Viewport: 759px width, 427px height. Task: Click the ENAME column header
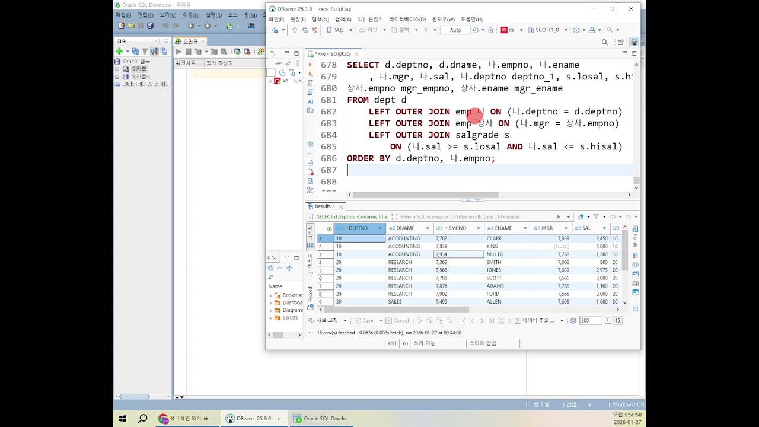click(x=508, y=228)
